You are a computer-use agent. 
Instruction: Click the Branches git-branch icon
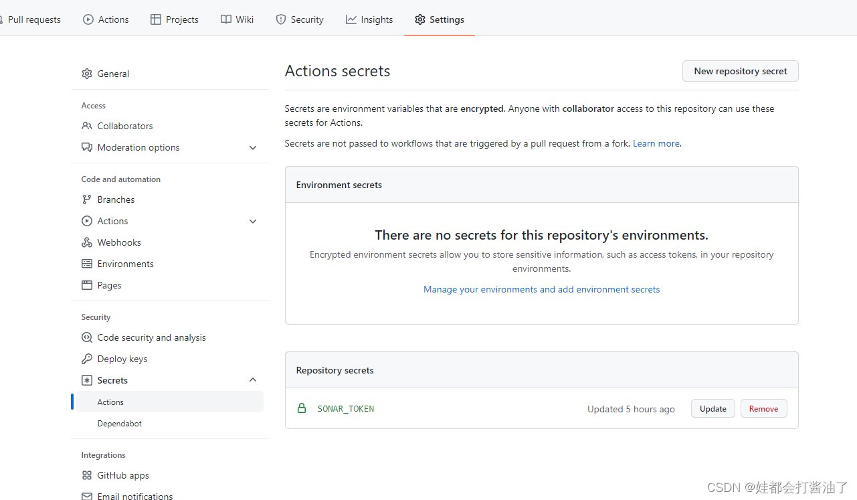(x=87, y=199)
